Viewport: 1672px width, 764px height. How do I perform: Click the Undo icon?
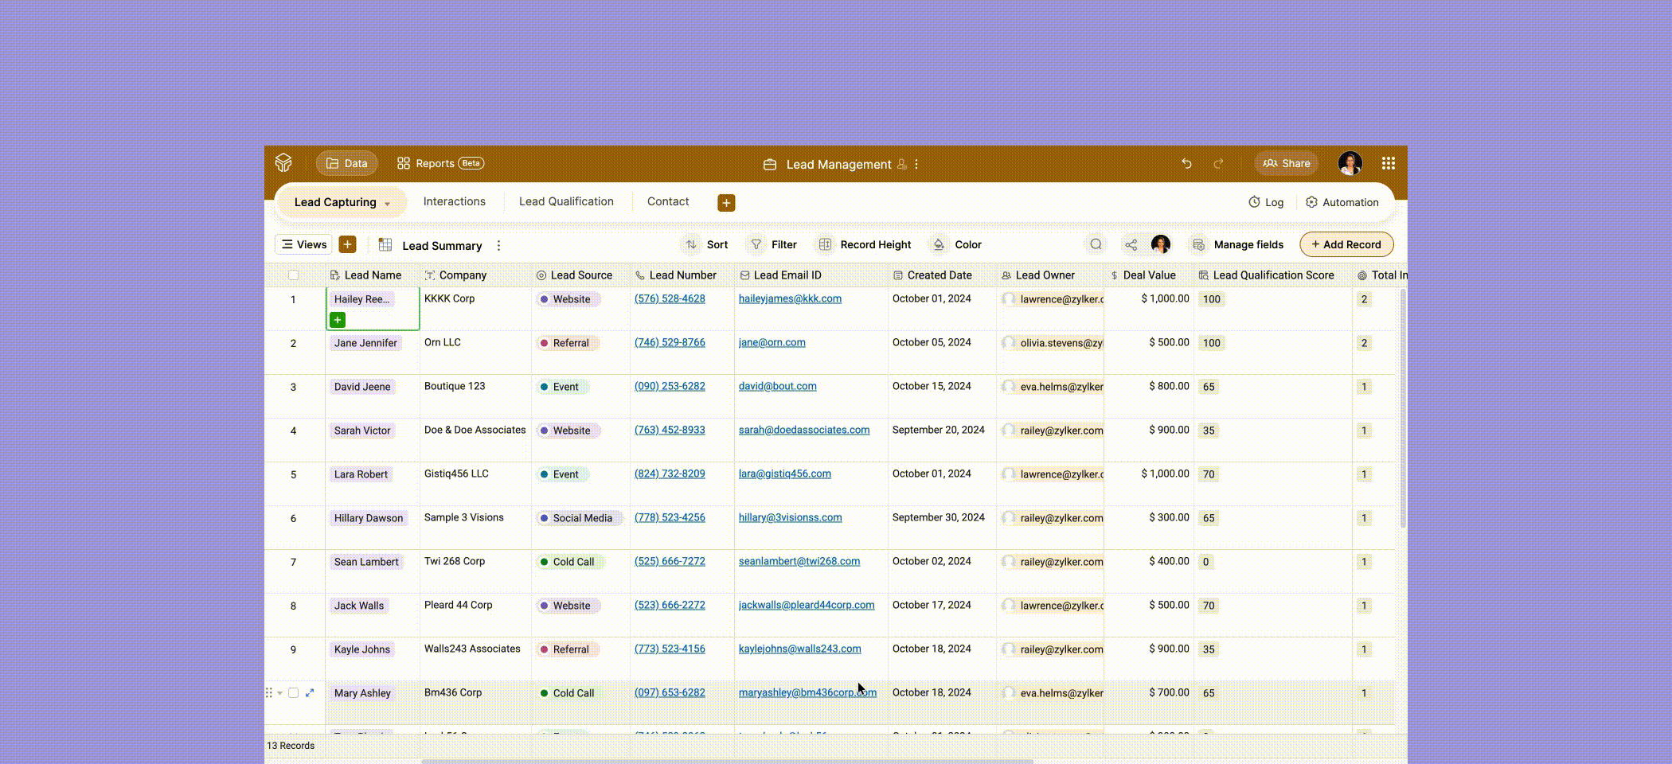pyautogui.click(x=1186, y=163)
